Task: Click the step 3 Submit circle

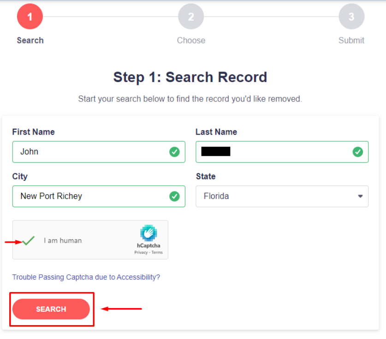Action: [x=351, y=17]
